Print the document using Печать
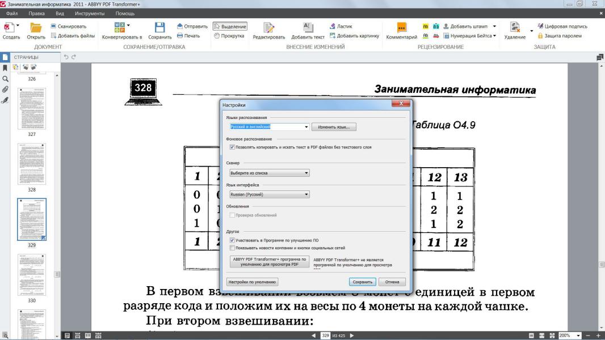Viewport: 605px width, 340px height. (188, 36)
